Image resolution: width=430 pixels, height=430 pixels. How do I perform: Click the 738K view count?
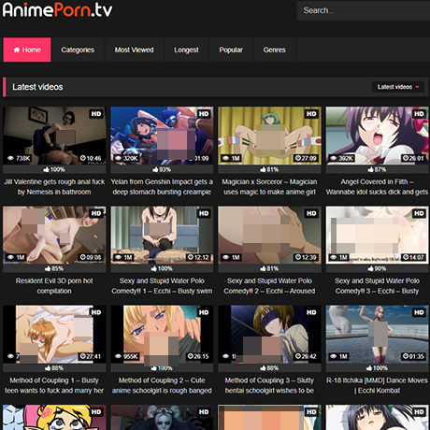click(19, 158)
